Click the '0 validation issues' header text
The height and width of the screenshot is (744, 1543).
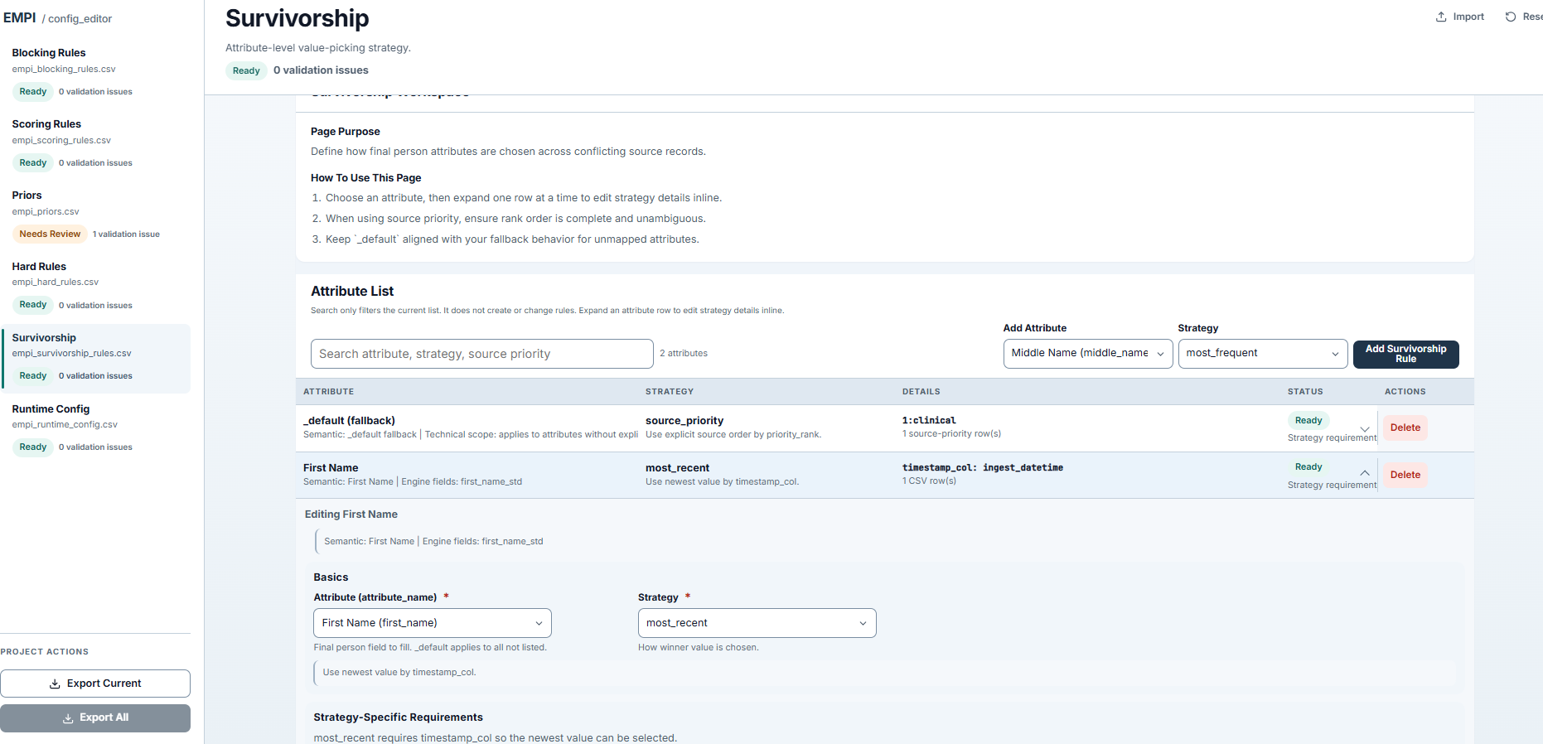point(321,70)
